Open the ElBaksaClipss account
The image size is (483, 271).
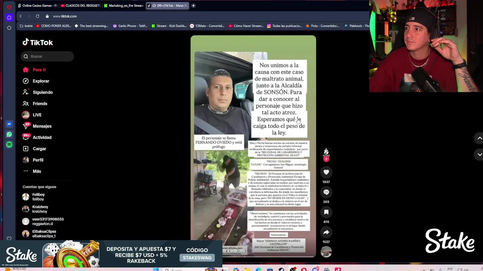click(x=39, y=234)
